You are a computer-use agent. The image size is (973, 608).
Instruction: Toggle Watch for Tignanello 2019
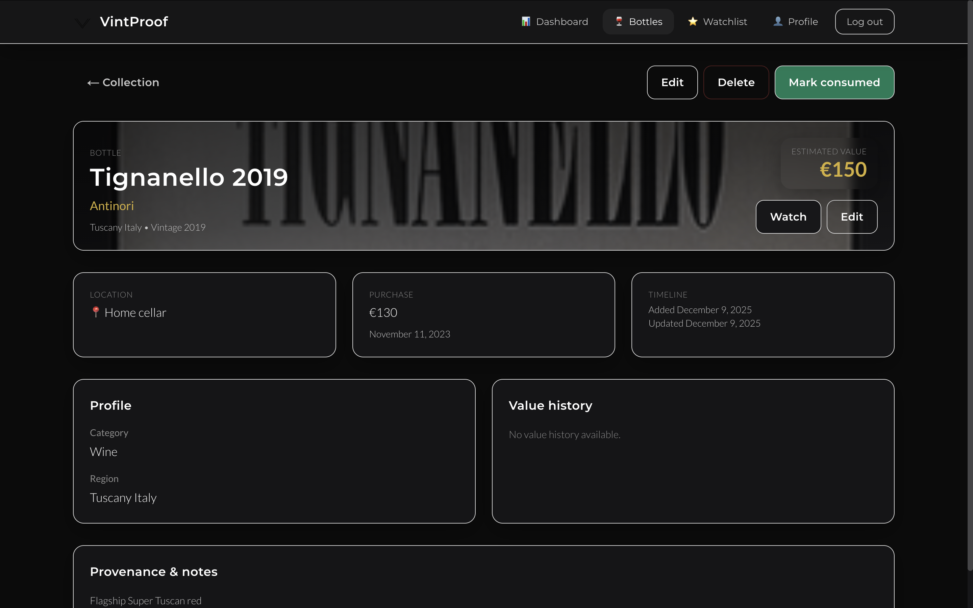click(788, 217)
